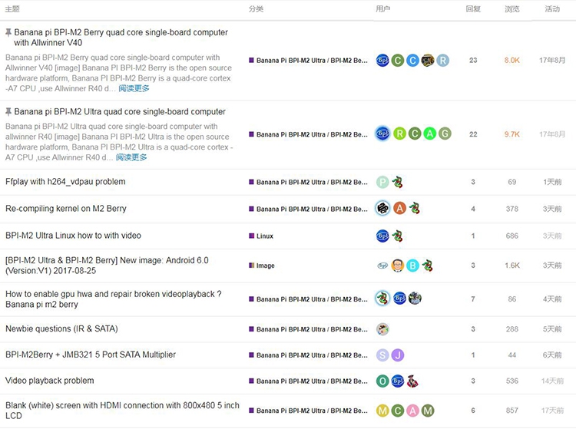Open bpi avatar in BPI-M2 Ultra Linux row
This screenshot has width=576, height=429.
point(382,236)
